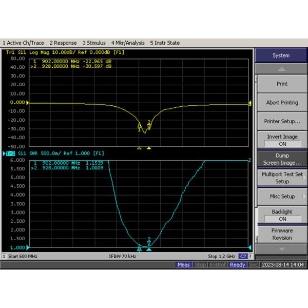Expand the Misc Setup submenu
This screenshot has width=308, height=308.
tap(282, 196)
